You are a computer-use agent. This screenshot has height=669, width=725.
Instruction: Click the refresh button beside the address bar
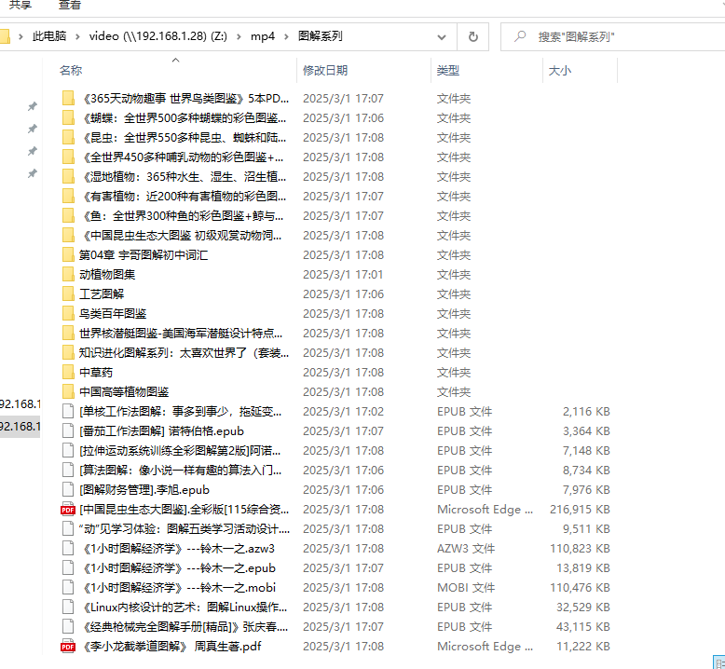tap(472, 36)
